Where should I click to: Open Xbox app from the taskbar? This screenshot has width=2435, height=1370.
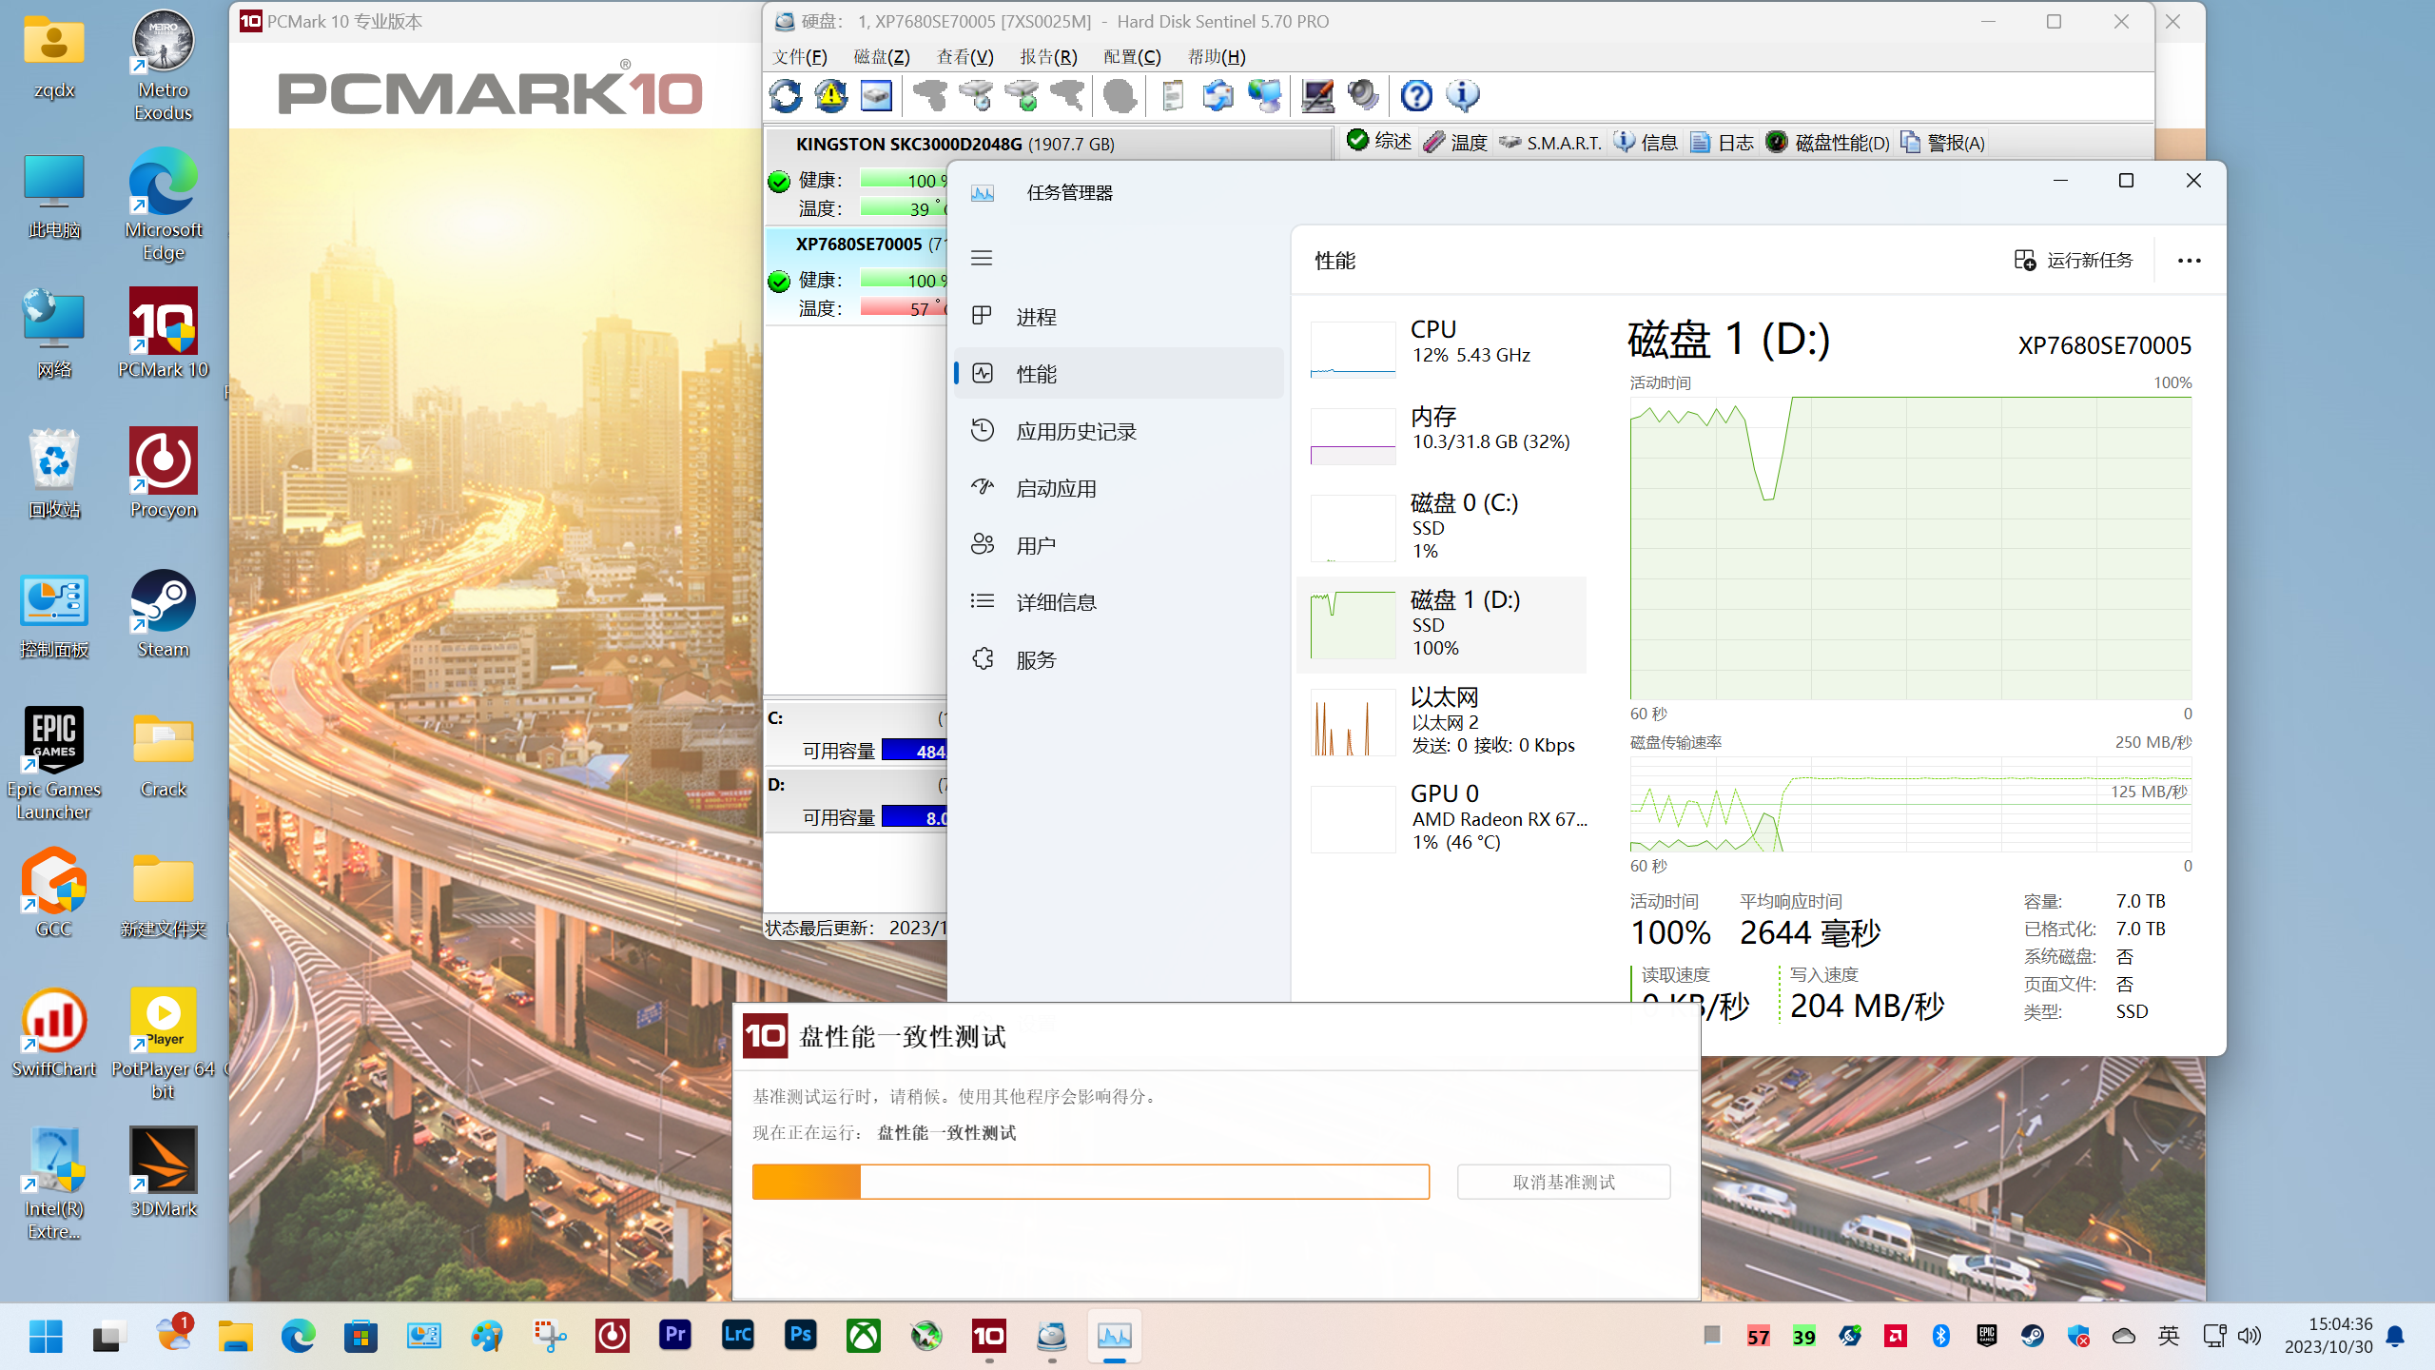point(864,1336)
